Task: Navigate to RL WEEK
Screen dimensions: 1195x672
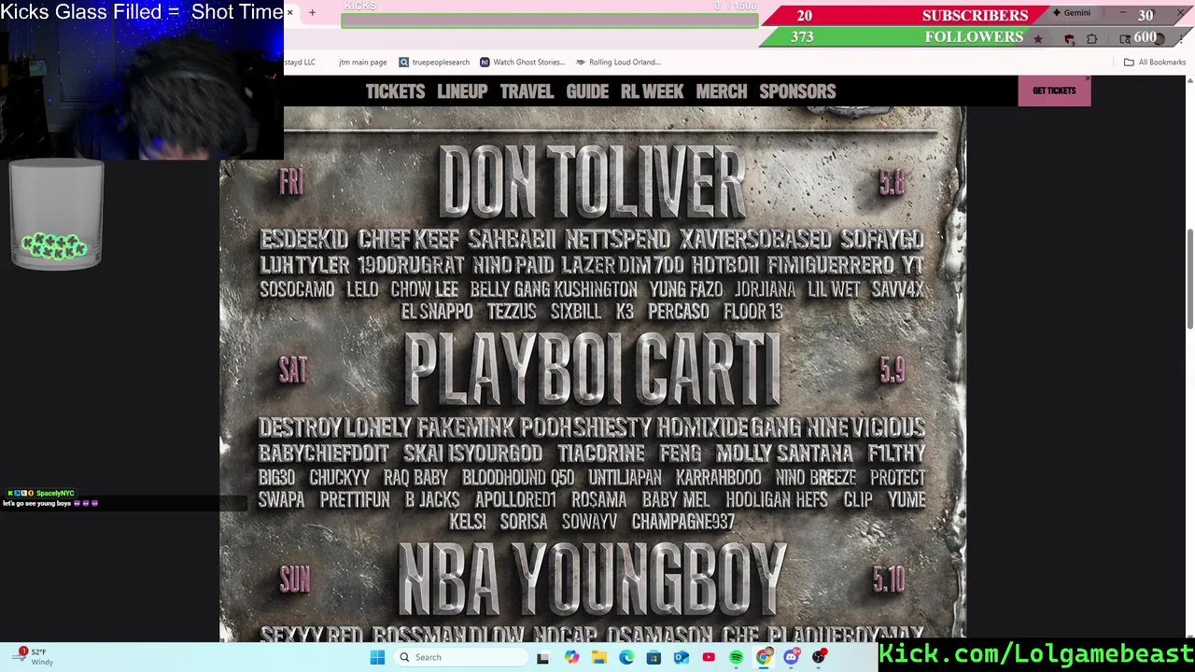Action: pos(652,91)
